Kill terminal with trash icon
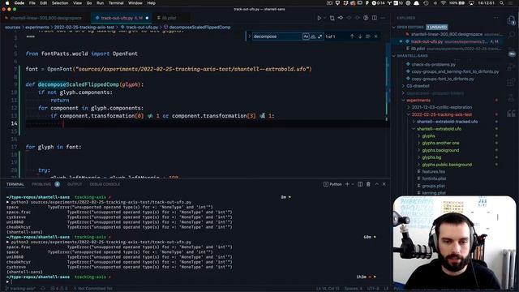Viewport: 519px width, 292px height. tap(368, 184)
